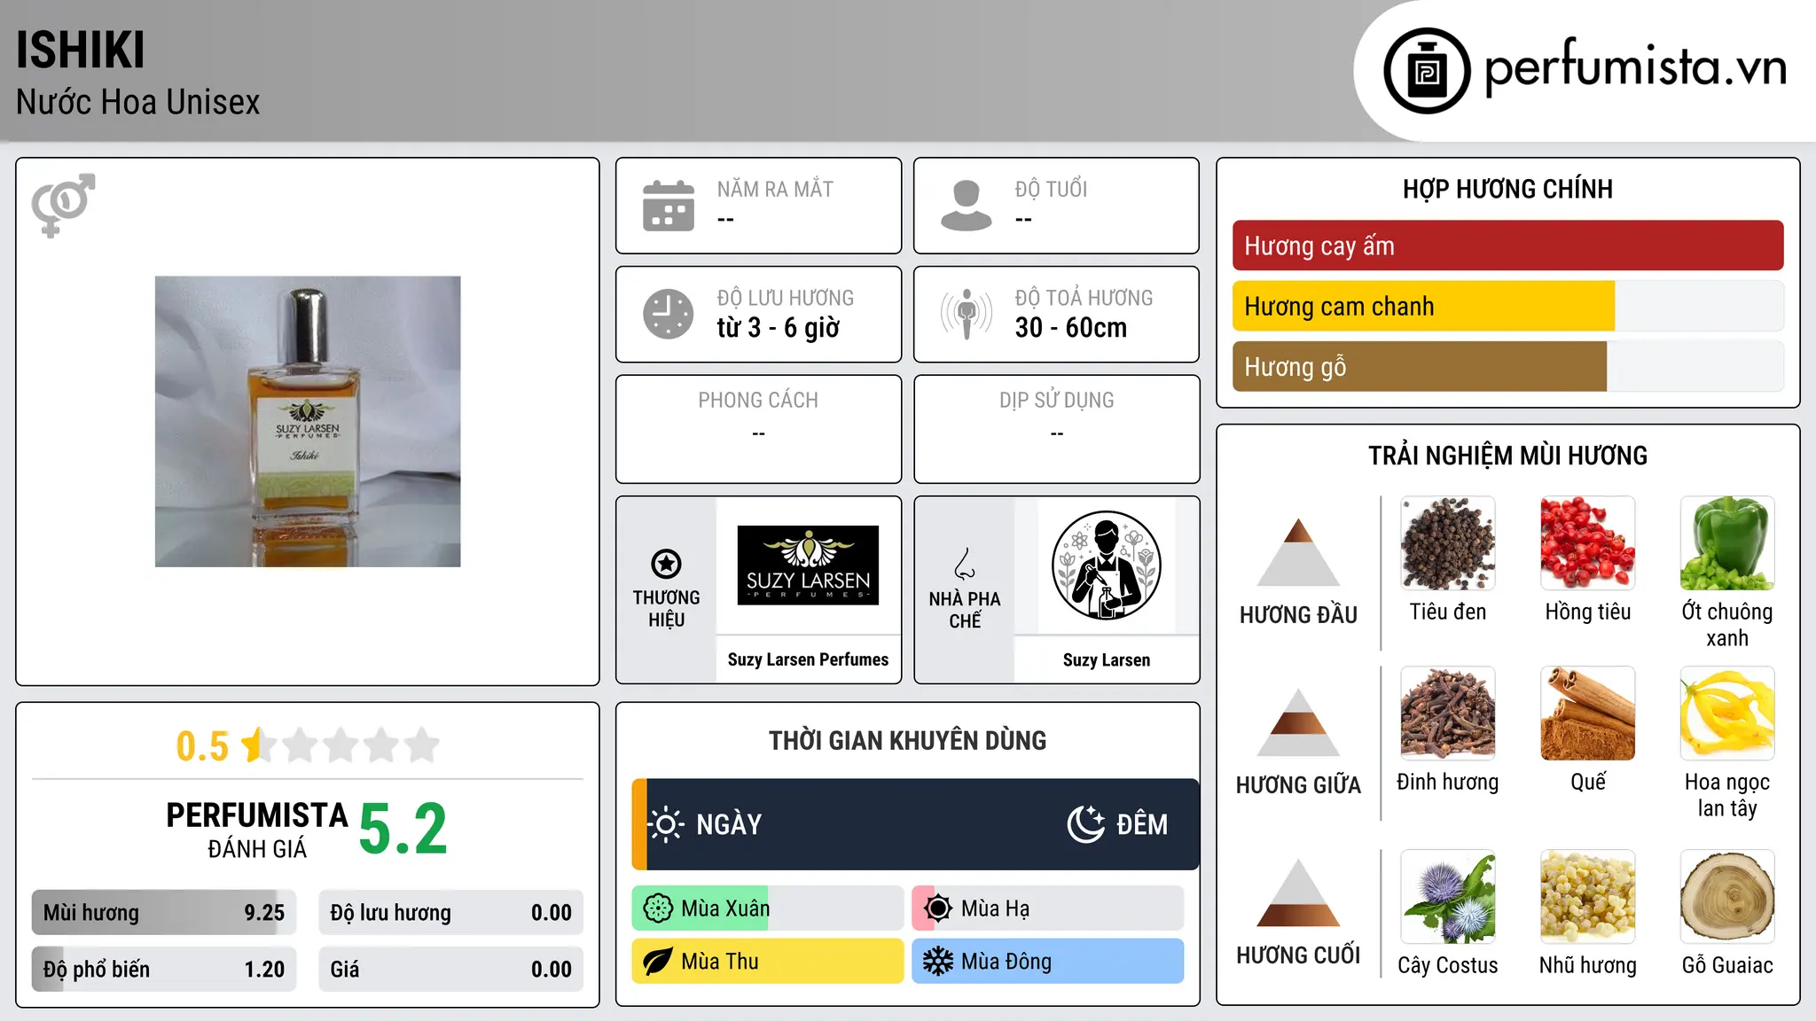Image resolution: width=1816 pixels, height=1021 pixels.
Task: Click the Độ phổ biến 1.20 score bar
Action: [x=164, y=970]
